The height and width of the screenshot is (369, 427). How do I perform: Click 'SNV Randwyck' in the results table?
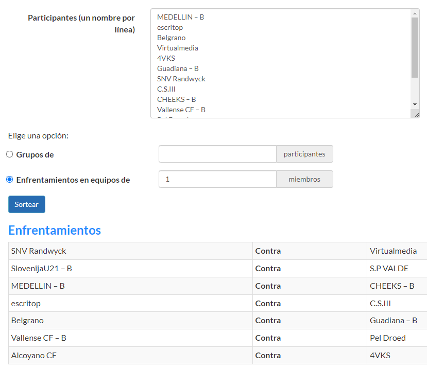pos(39,251)
